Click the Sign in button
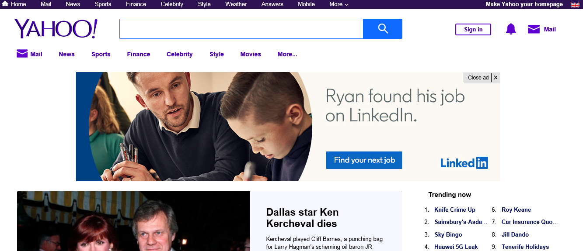This screenshot has width=583, height=251. point(473,29)
